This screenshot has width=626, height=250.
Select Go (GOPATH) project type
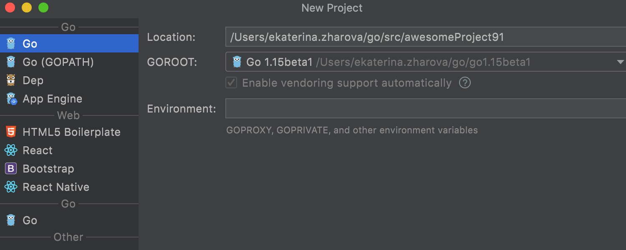[58, 62]
